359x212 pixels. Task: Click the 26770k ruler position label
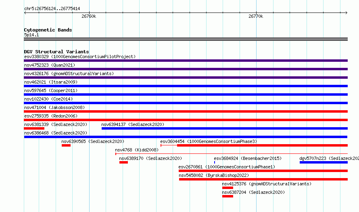pos(256,16)
